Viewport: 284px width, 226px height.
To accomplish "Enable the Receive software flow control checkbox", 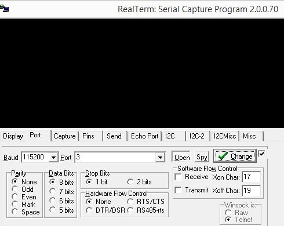I will point(178,177).
